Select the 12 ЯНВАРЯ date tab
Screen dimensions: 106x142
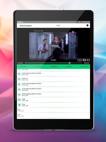click(x=53, y=67)
